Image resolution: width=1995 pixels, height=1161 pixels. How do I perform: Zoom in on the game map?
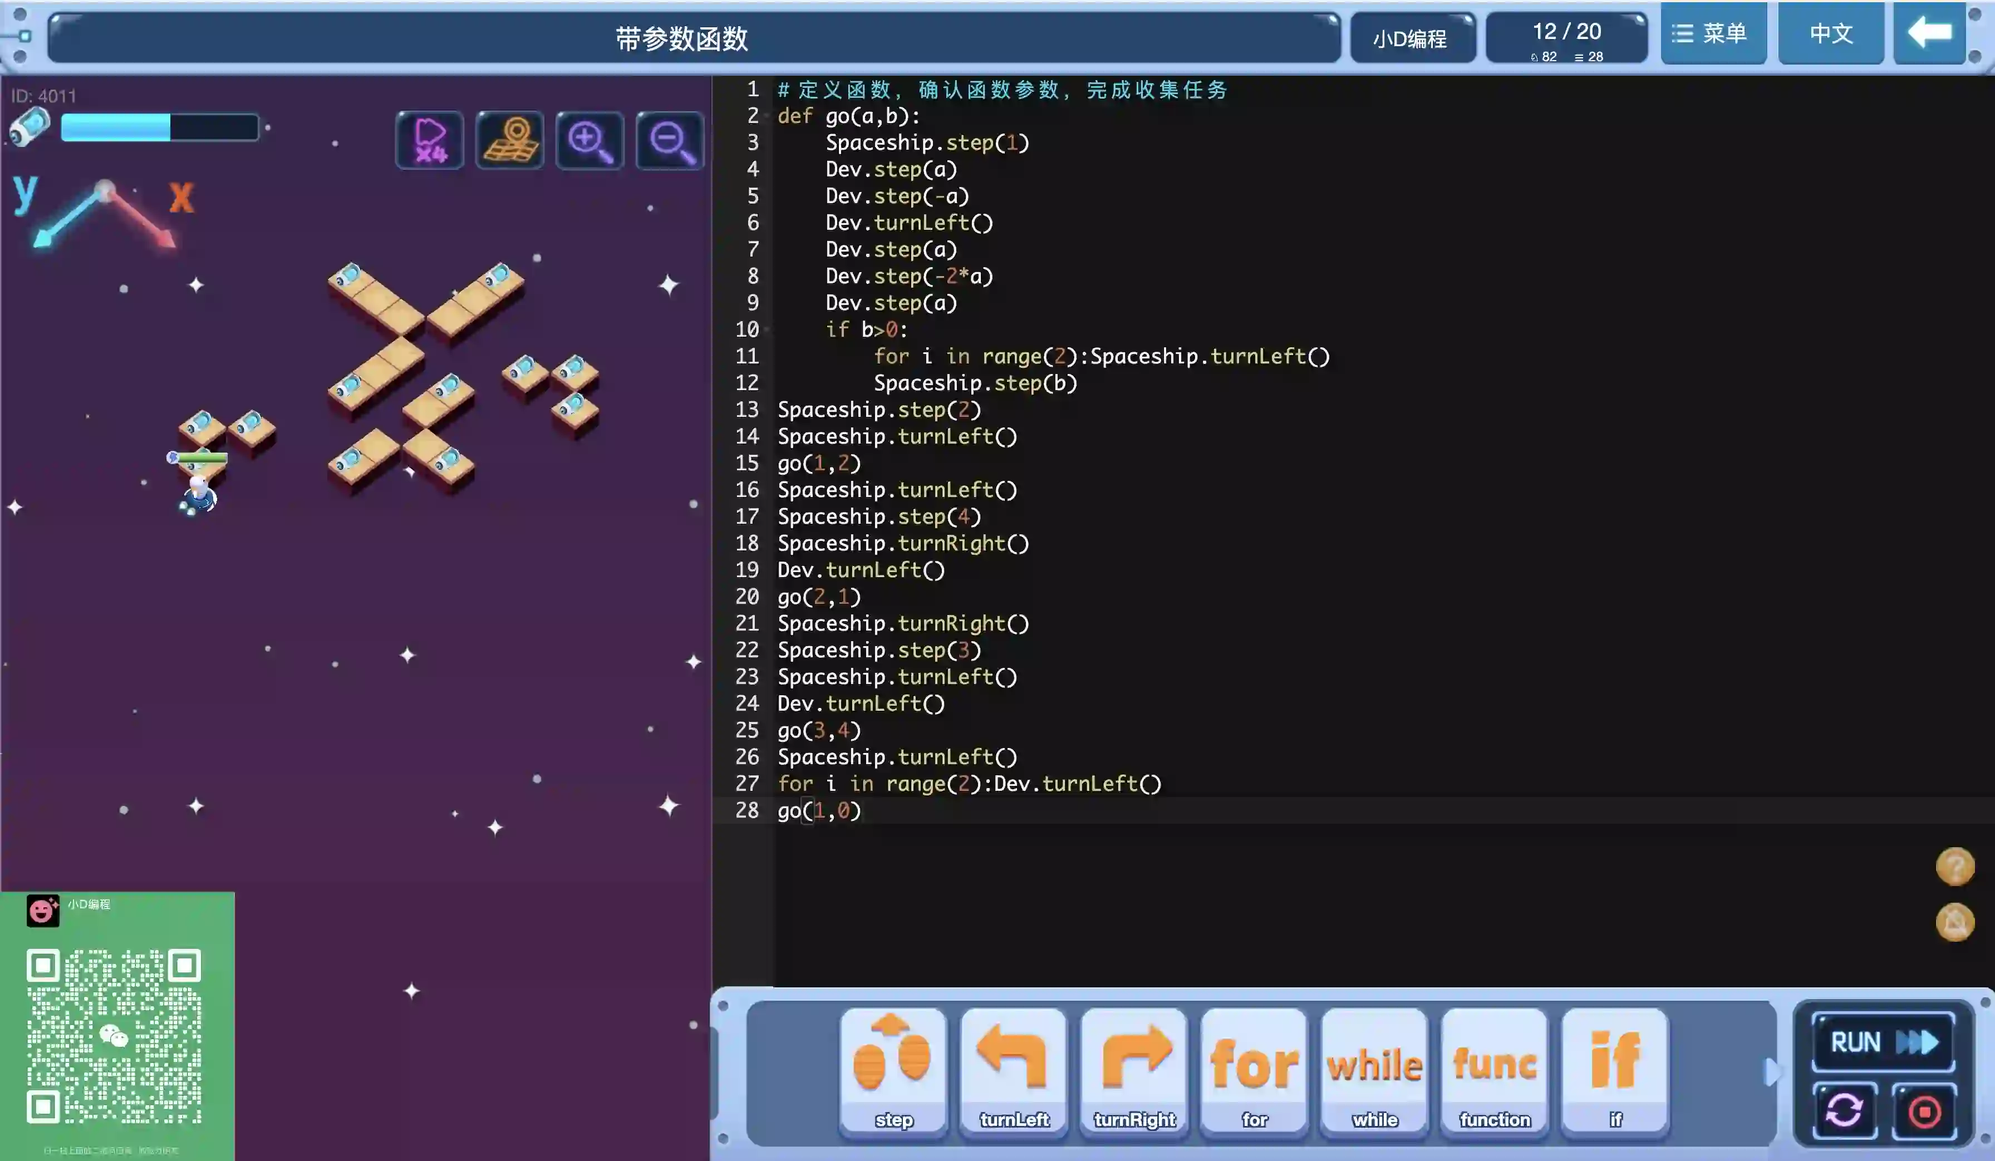(590, 140)
